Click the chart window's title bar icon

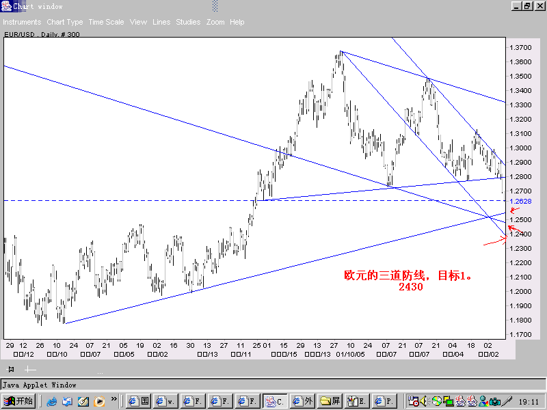point(6,6)
